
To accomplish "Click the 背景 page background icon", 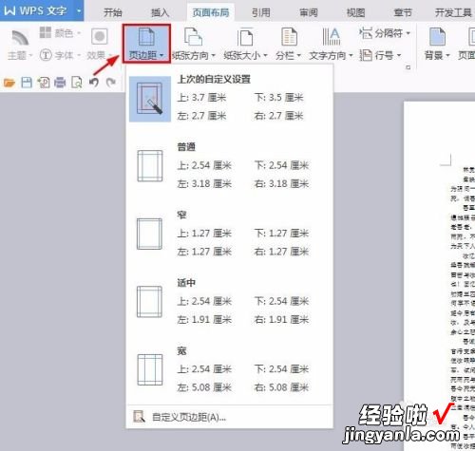I will click(x=437, y=37).
